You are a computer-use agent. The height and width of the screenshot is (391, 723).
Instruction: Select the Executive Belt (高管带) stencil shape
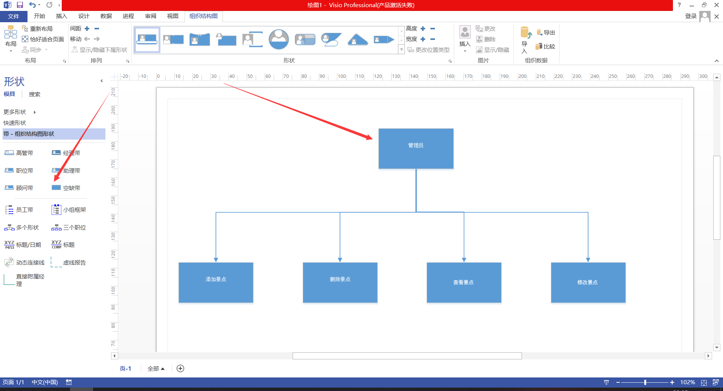click(19, 153)
